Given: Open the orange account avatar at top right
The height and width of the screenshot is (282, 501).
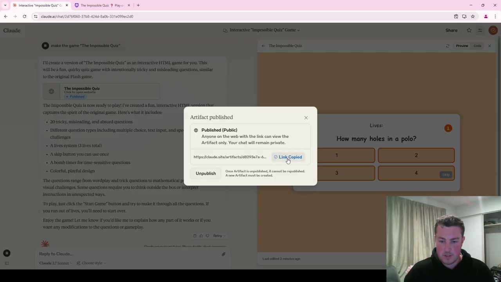Looking at the screenshot, I should 493,30.
